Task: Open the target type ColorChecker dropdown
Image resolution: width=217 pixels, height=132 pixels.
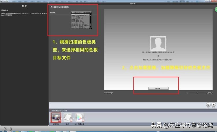Action: click(x=81, y=12)
